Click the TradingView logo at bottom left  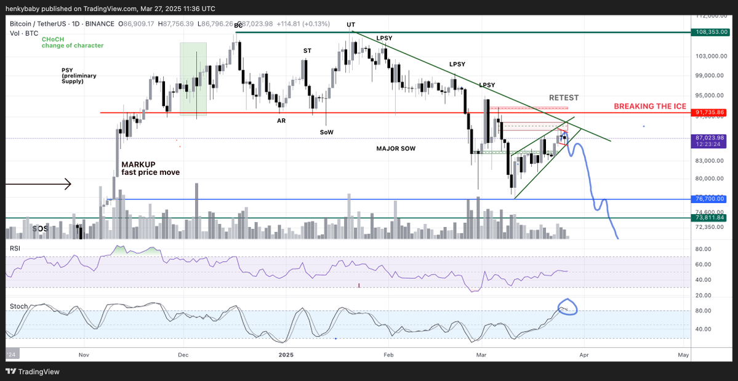[31, 372]
